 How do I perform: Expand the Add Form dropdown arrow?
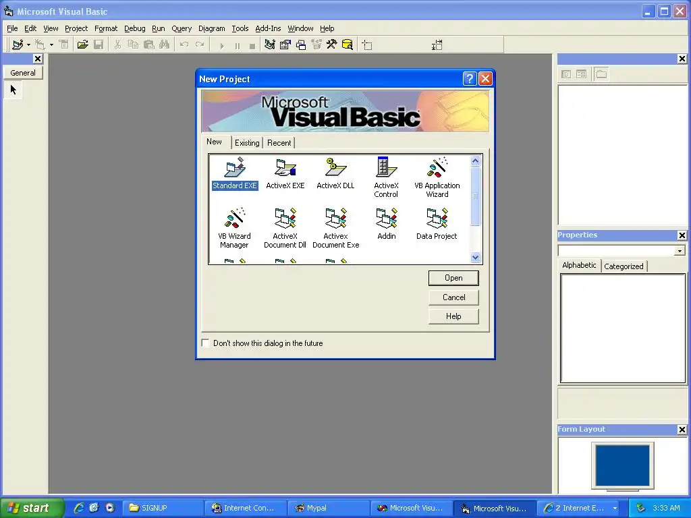[x=51, y=45]
